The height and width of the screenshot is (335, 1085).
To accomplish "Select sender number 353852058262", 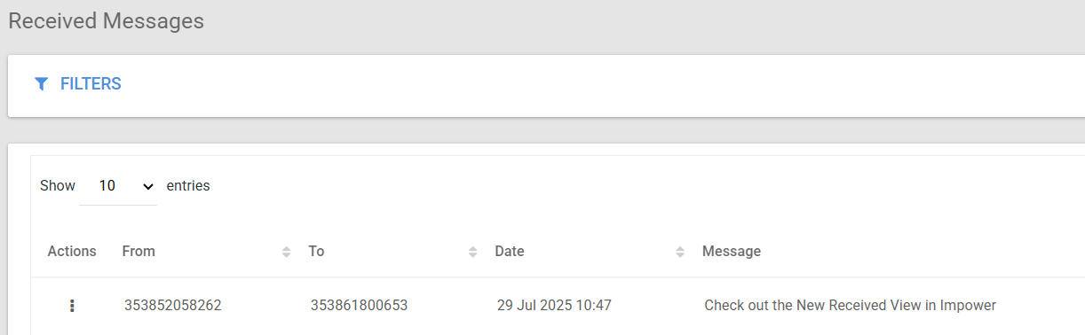I will 173,306.
